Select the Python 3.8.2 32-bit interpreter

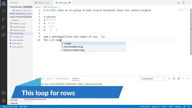click(x=10, y=106)
